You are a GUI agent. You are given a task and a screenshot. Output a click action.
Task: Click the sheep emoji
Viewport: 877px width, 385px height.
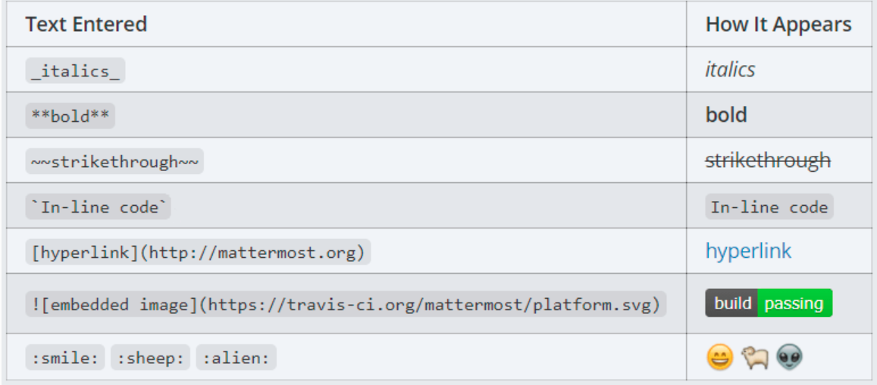pyautogui.click(x=755, y=357)
